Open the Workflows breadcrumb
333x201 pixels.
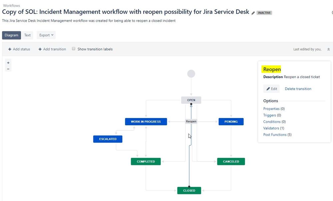[11, 6]
